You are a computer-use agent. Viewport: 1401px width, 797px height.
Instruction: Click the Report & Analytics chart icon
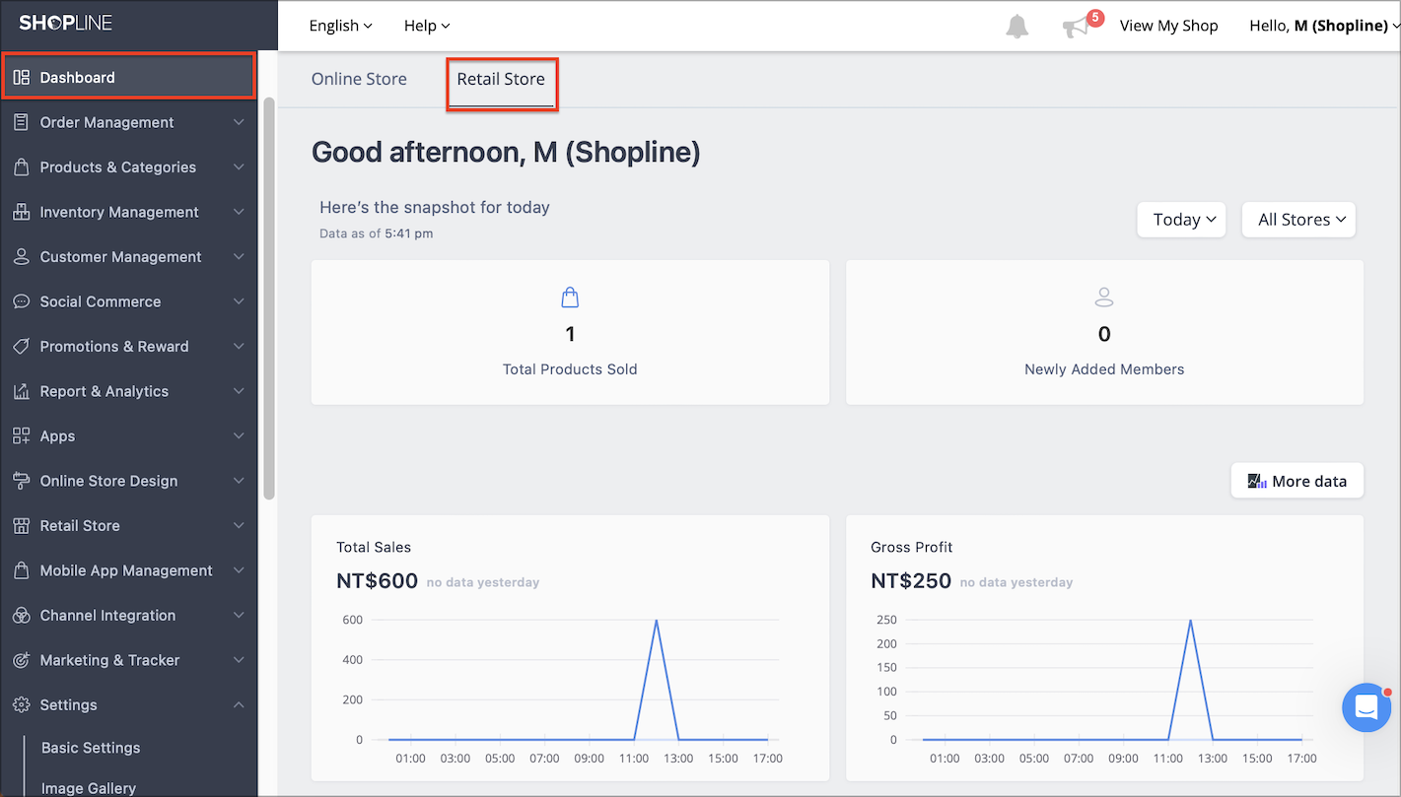click(21, 391)
